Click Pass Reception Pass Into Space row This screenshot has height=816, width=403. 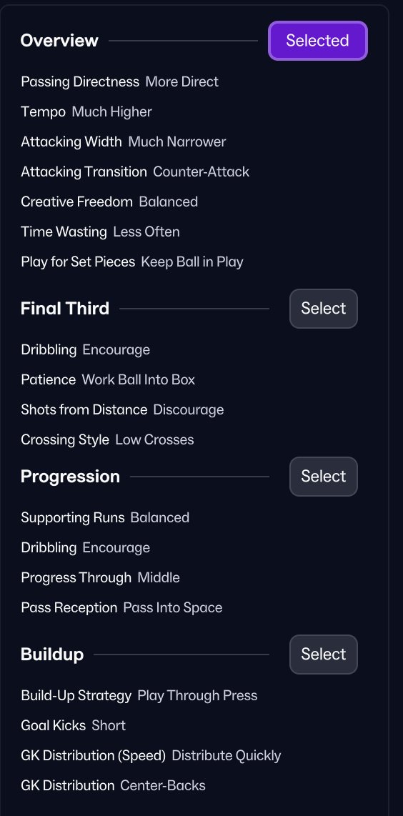coord(122,608)
